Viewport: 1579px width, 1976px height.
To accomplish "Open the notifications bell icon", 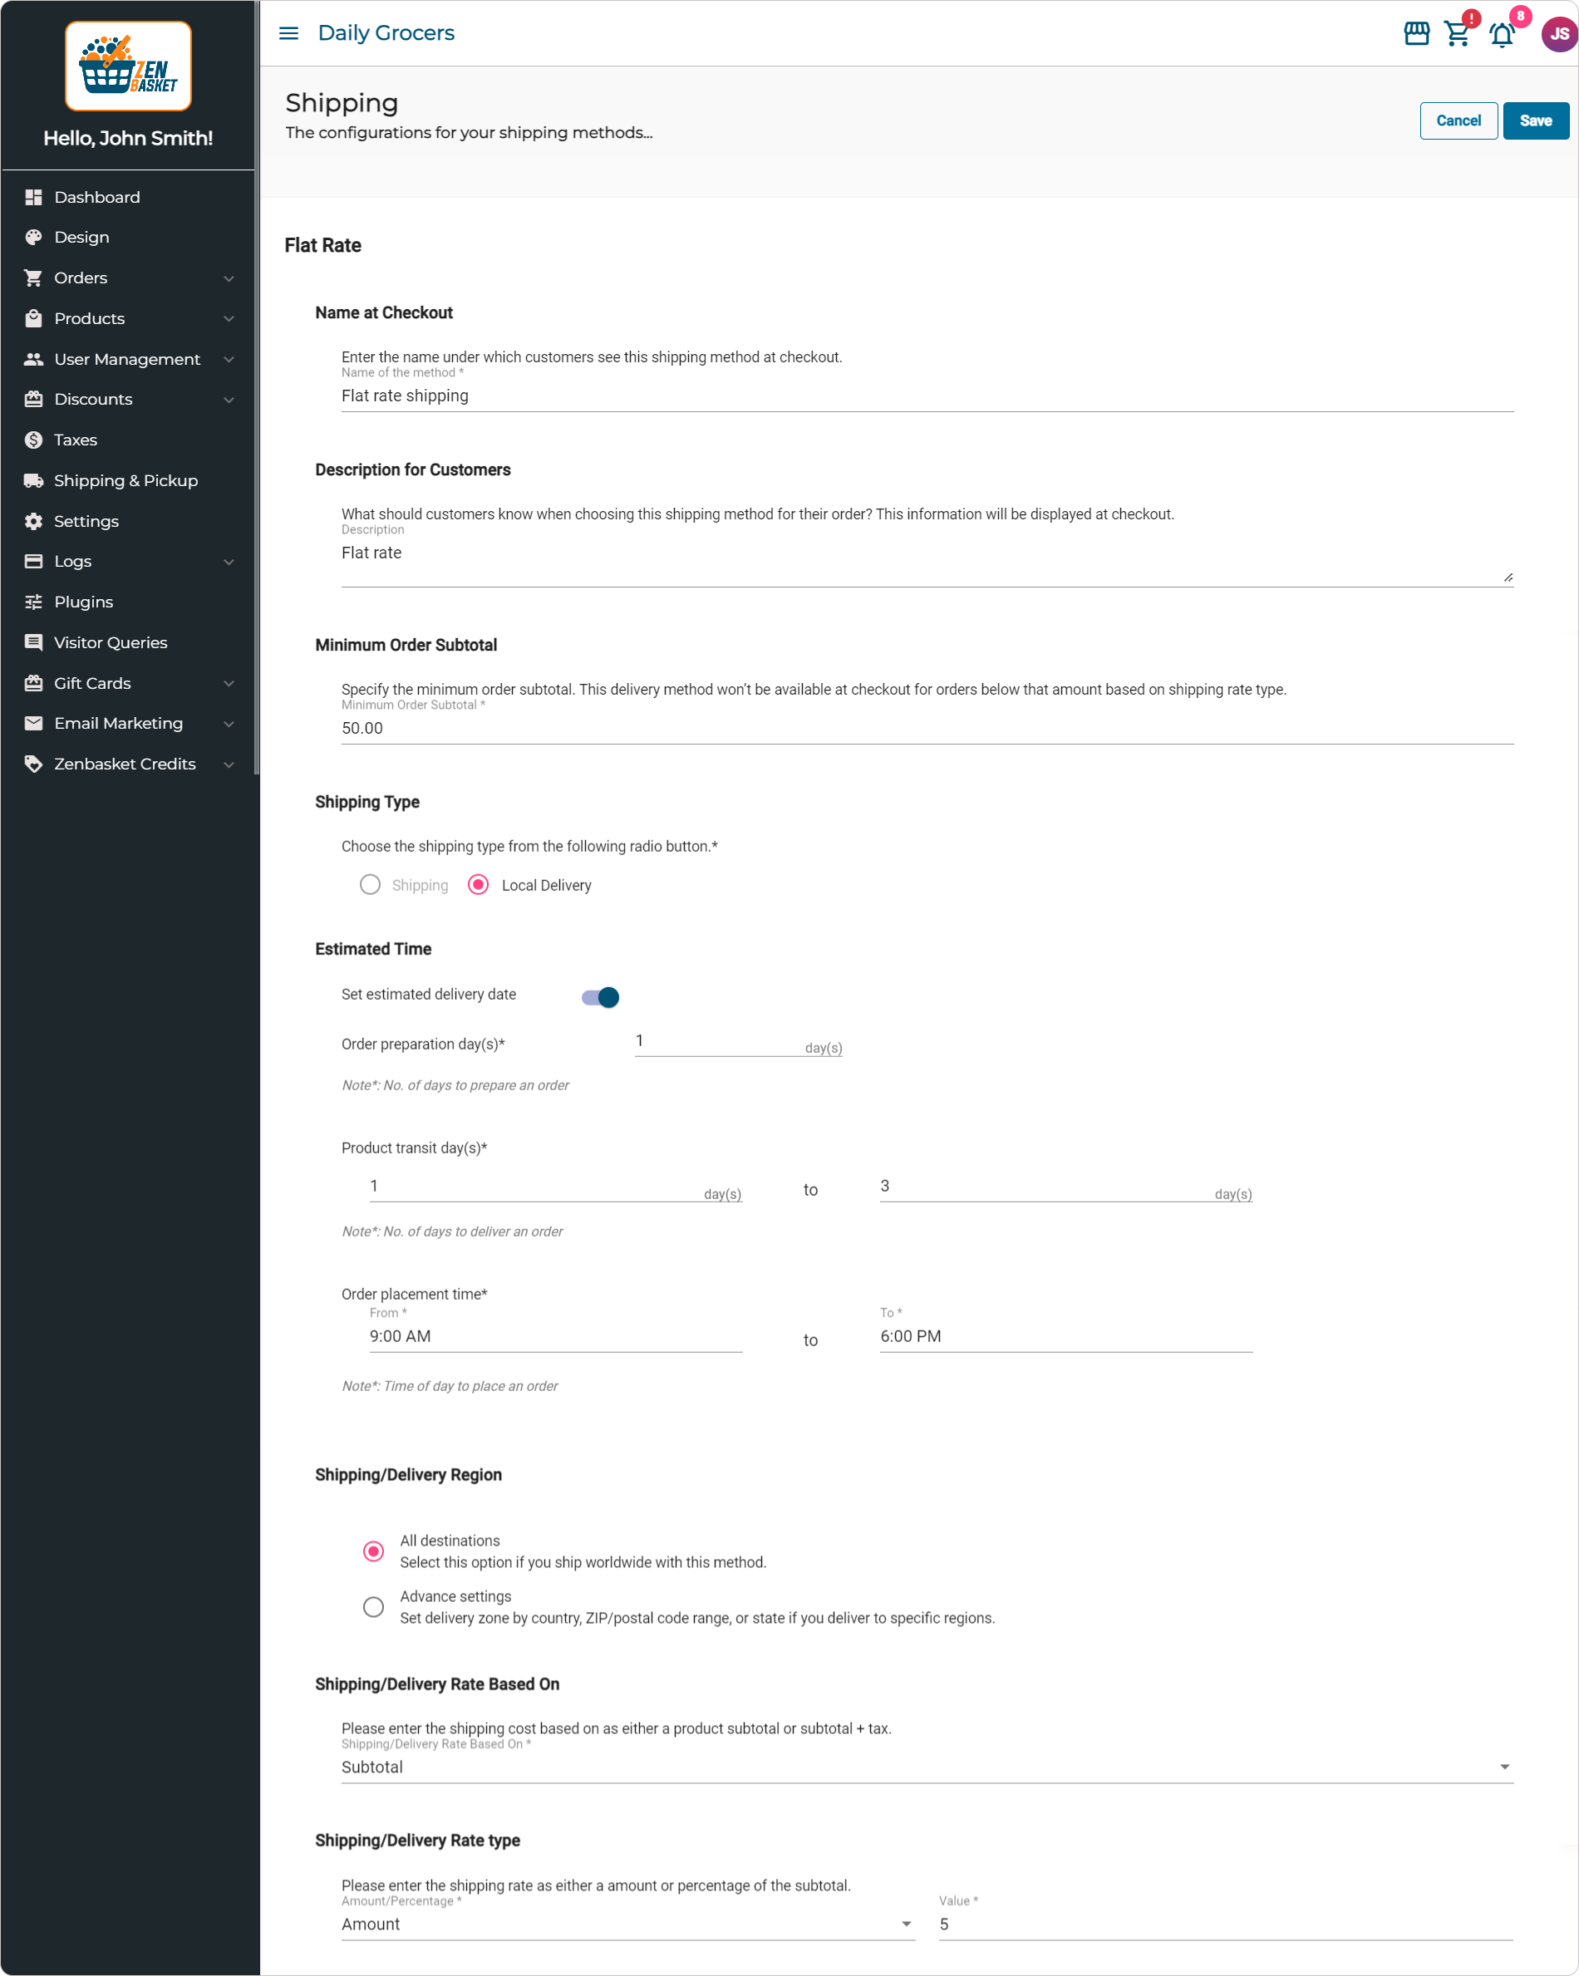I will [x=1501, y=35].
